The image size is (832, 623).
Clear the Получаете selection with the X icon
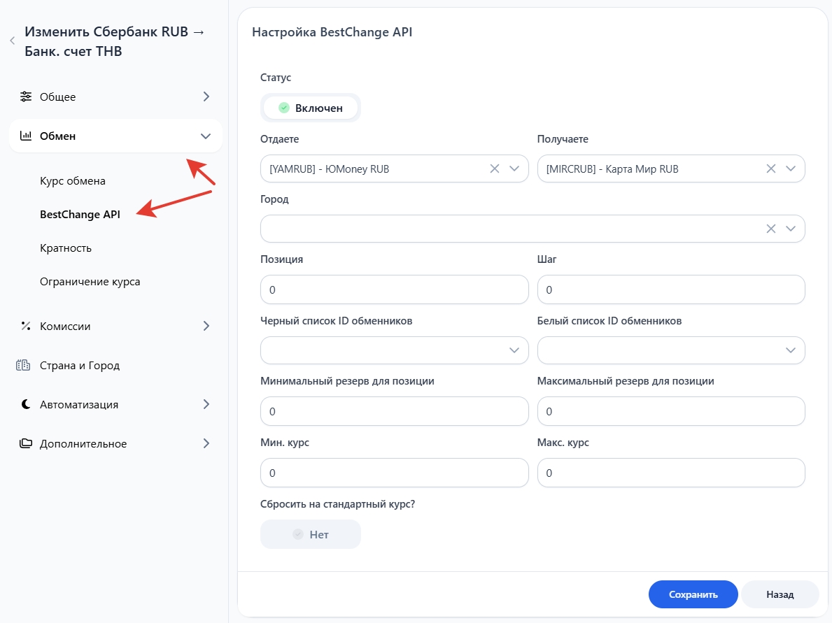770,169
